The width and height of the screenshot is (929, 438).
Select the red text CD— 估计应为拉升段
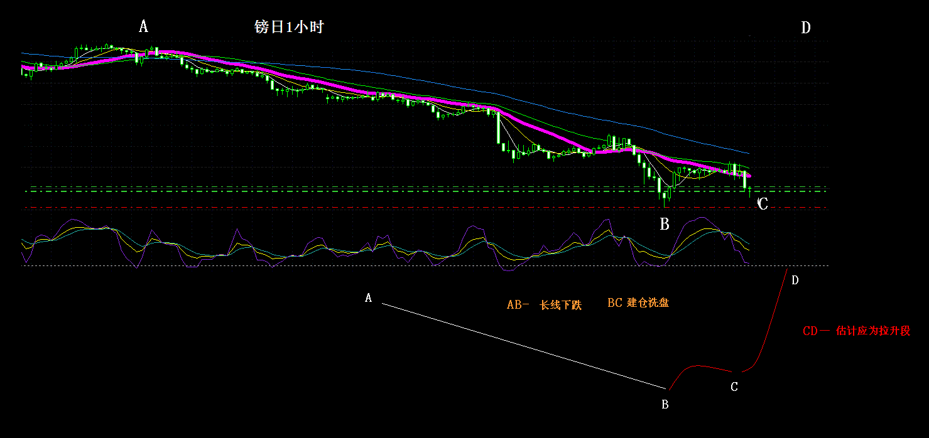tap(857, 331)
